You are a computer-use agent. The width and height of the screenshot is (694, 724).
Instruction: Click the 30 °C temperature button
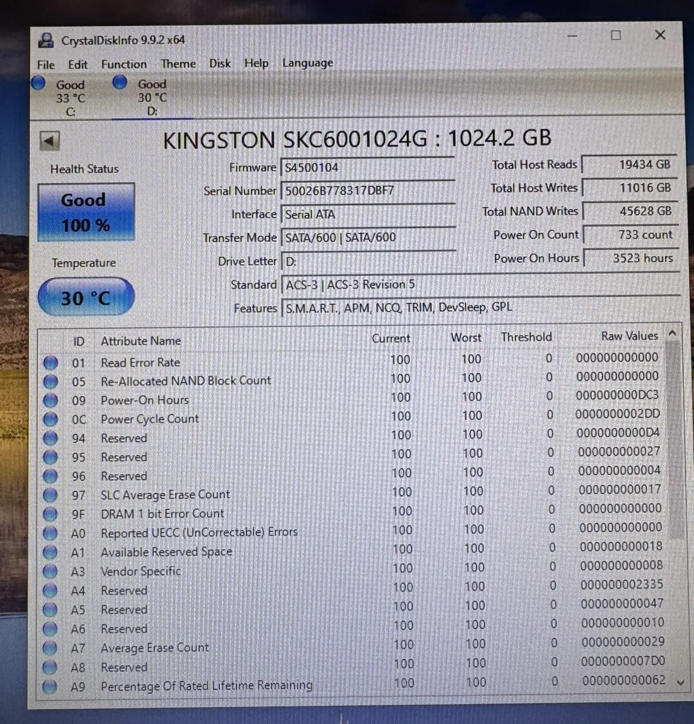[86, 297]
